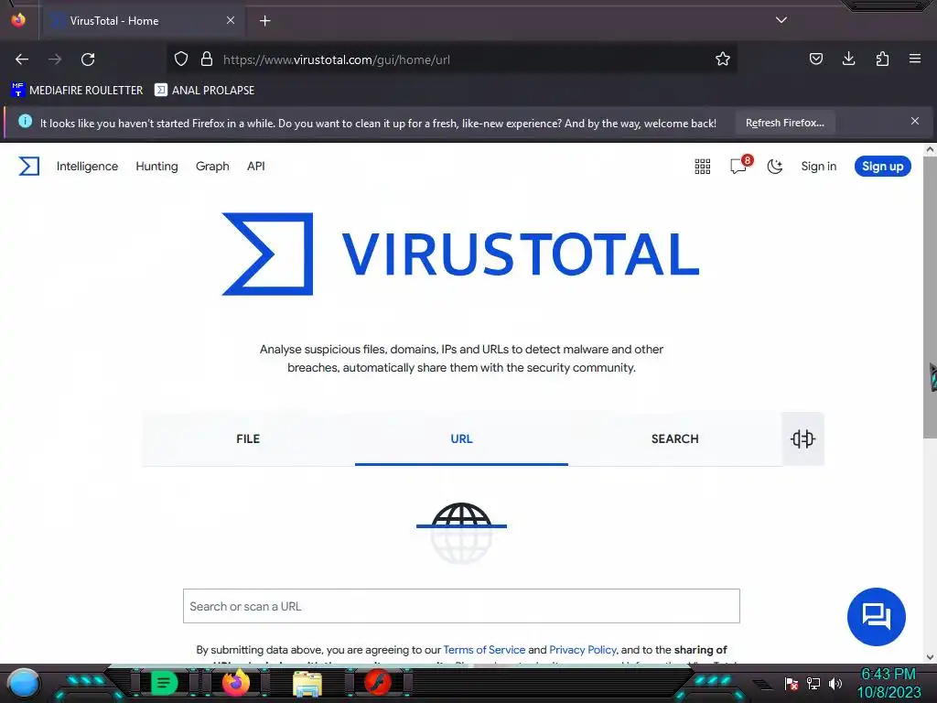
Task: Open the Hunting menu item
Action: click(x=156, y=167)
